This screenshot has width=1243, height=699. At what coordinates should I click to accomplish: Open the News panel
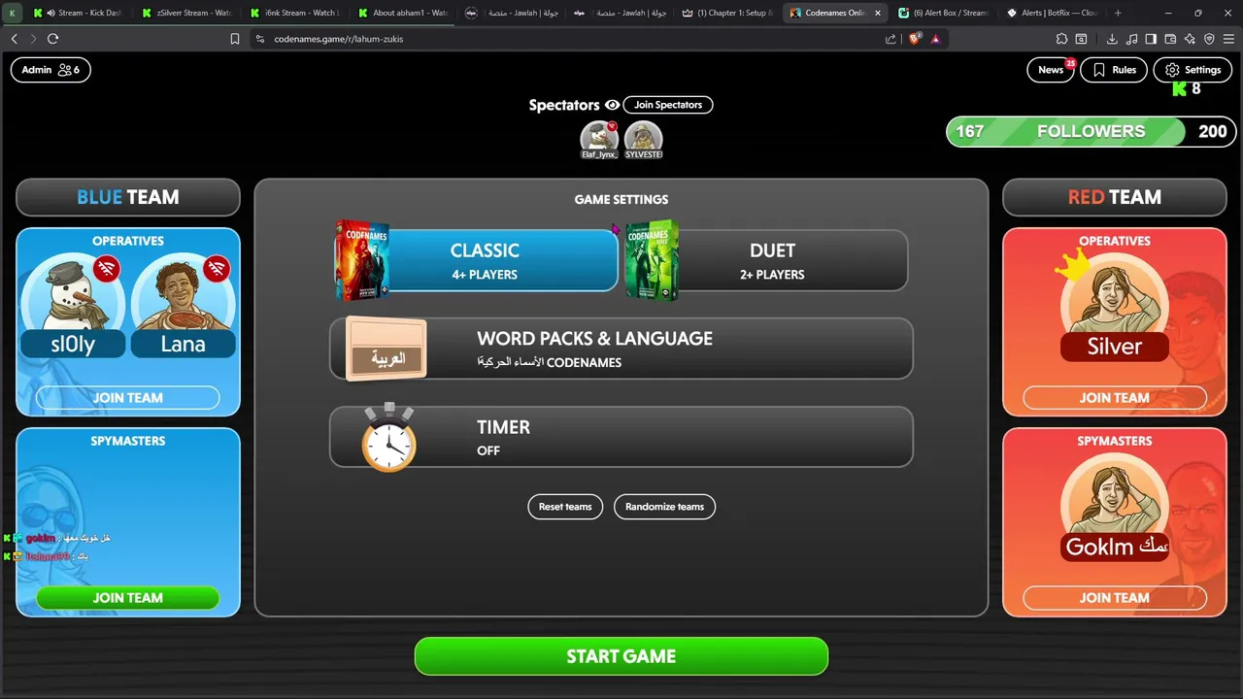pos(1051,70)
